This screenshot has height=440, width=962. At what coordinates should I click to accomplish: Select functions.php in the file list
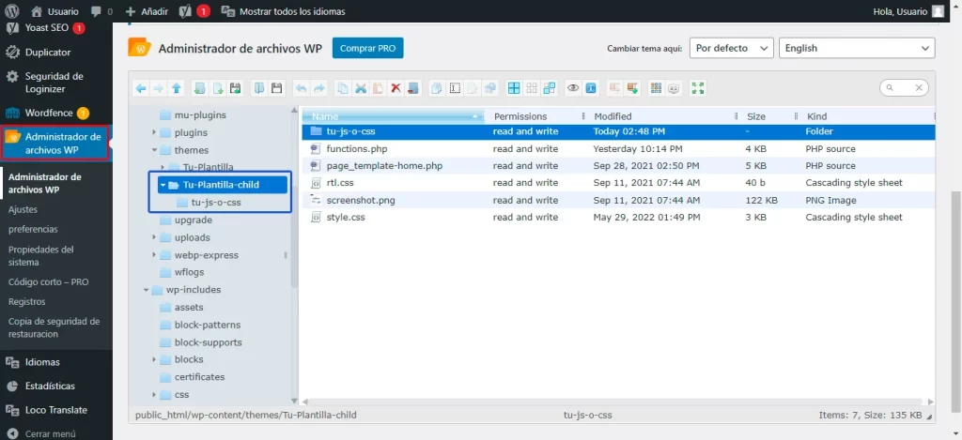pos(619,148)
